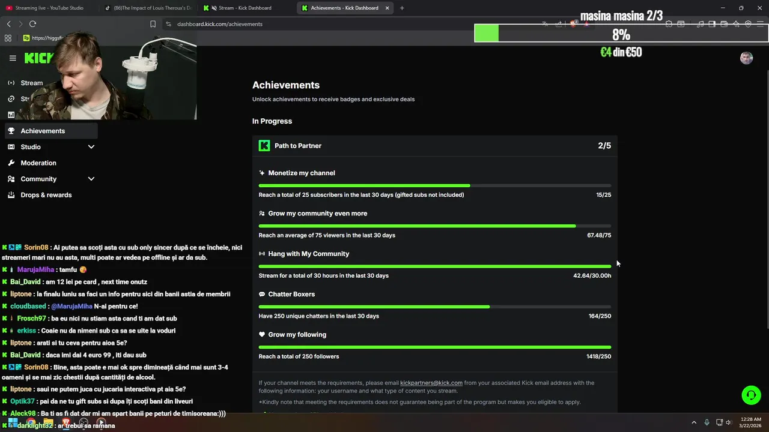Show hidden system tray icons

point(694,422)
